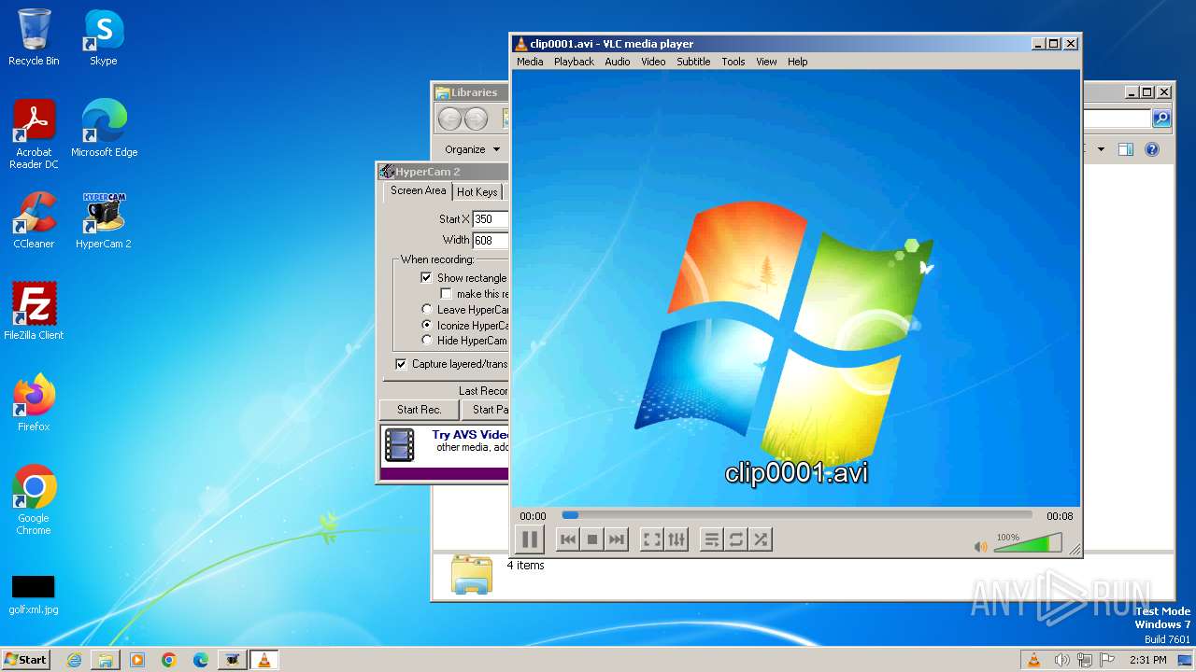Open Internet Explorer from taskbar
This screenshot has height=672, width=1196.
[x=74, y=660]
